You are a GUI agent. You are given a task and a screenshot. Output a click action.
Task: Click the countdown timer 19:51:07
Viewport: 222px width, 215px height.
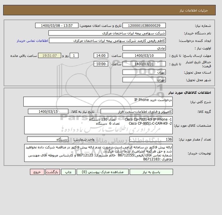(x=50, y=56)
